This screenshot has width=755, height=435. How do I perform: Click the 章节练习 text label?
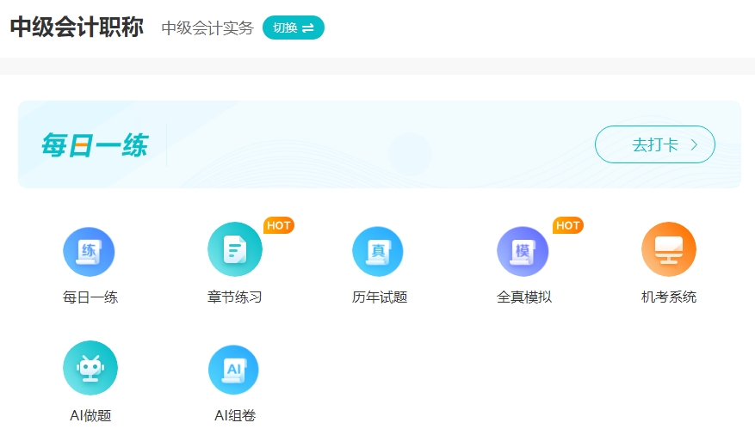pos(234,297)
